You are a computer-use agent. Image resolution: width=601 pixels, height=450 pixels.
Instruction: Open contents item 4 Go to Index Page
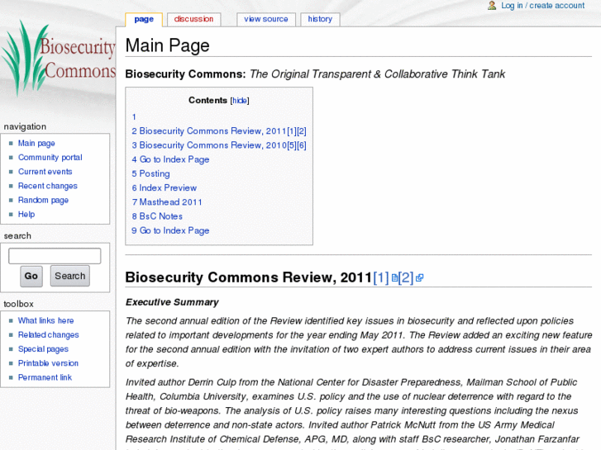[x=170, y=159]
